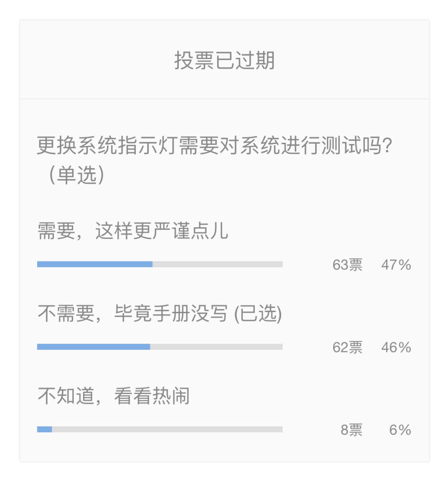Select option 不需要，毕竟手册没写 (已选)
The height and width of the screenshot is (479, 446).
159,314
